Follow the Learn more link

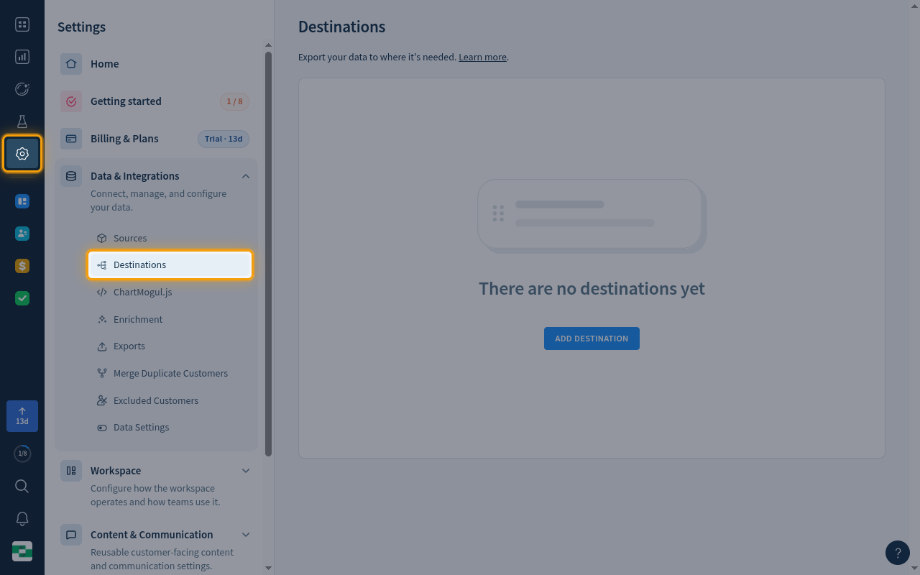point(482,57)
